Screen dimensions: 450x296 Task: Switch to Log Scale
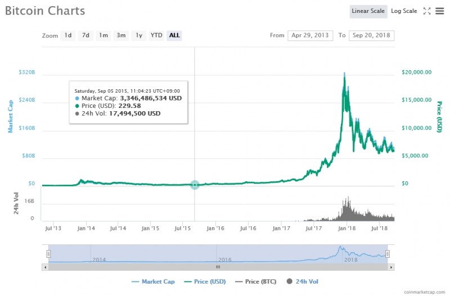pos(404,11)
